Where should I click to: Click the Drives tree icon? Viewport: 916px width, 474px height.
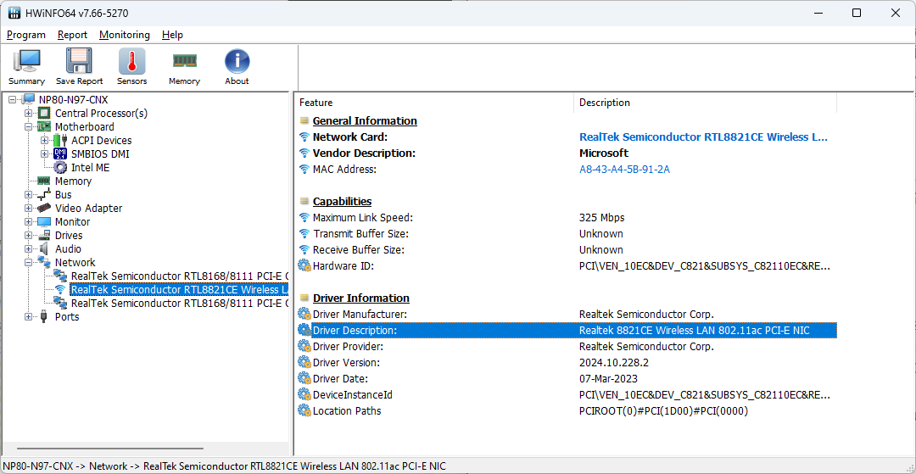point(44,235)
